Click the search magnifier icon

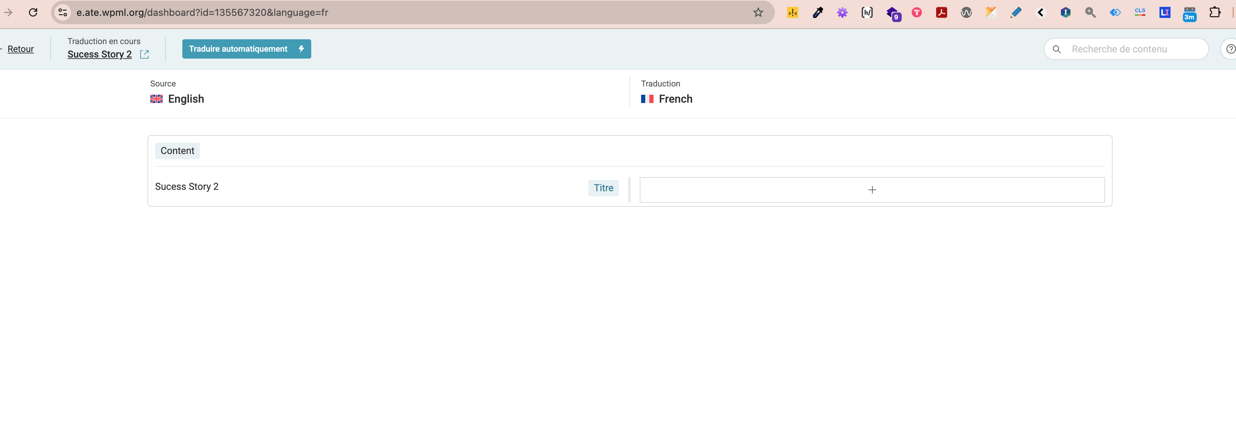click(x=1056, y=49)
